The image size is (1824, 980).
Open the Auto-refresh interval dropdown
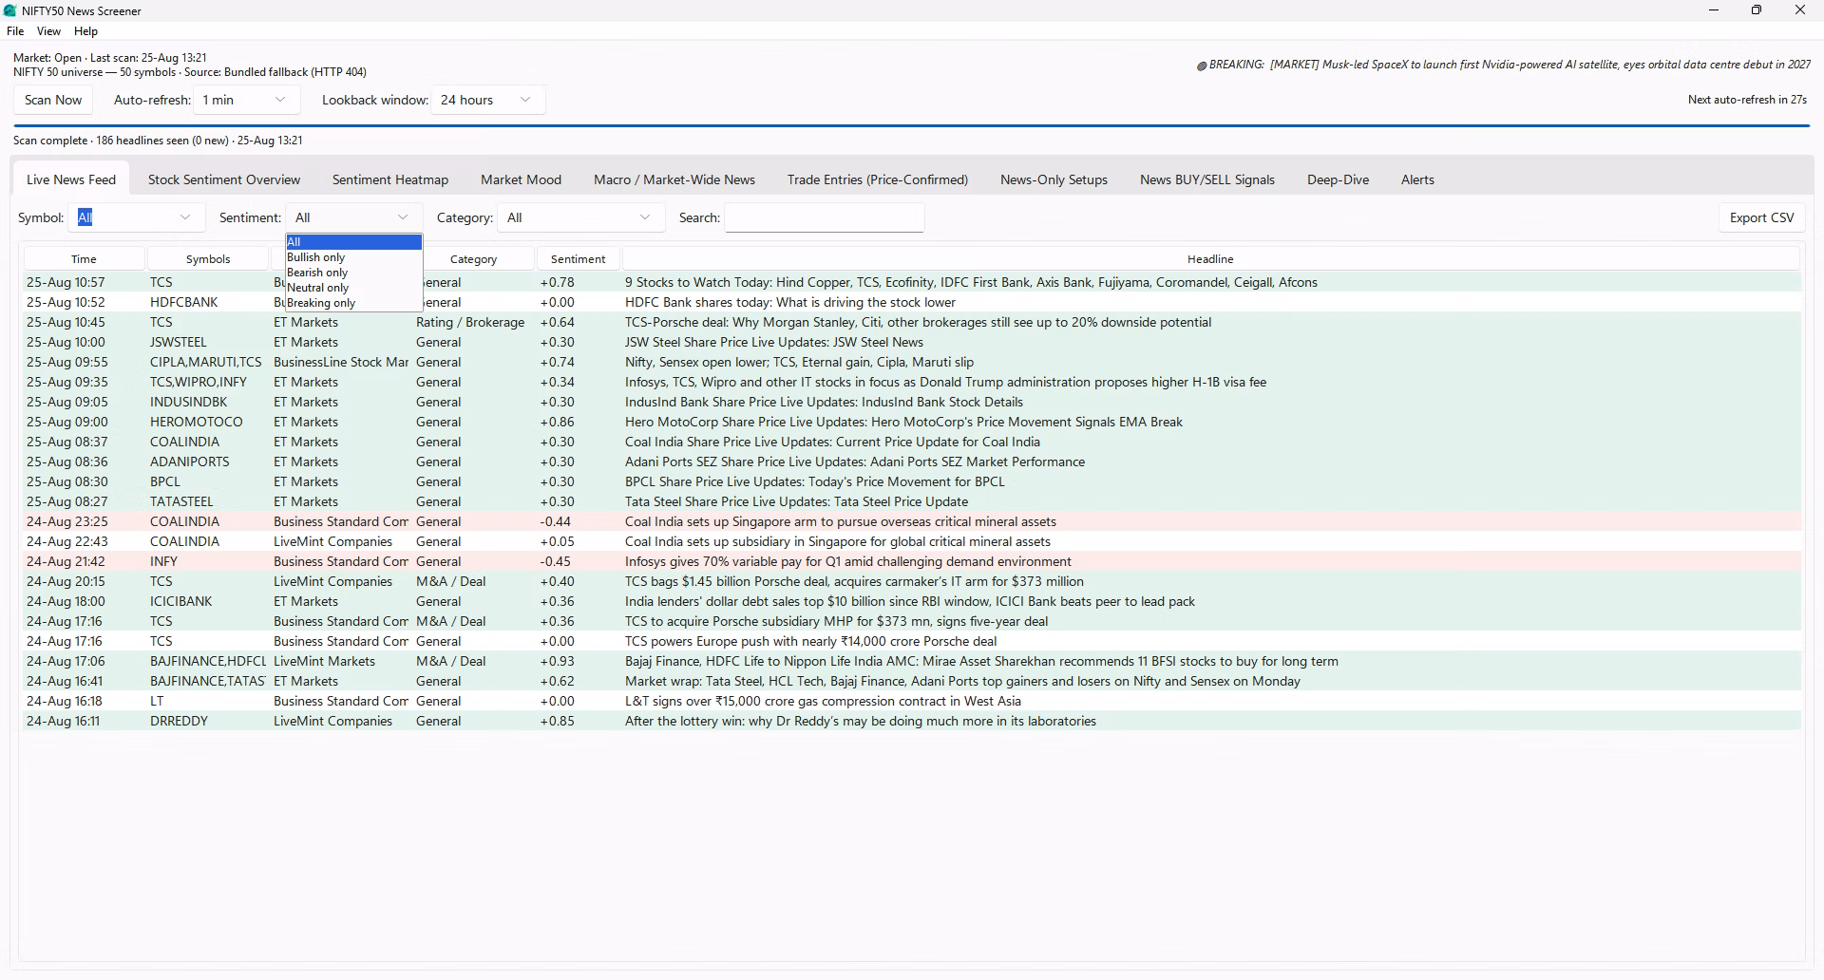pyautogui.click(x=246, y=100)
